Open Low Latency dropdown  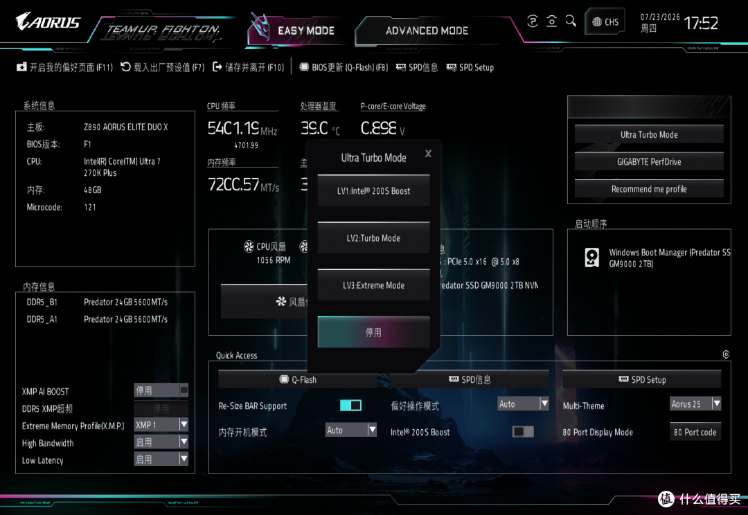[161, 459]
